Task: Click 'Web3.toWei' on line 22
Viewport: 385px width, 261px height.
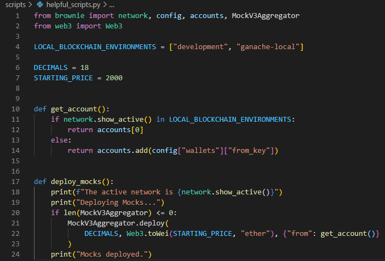Action: click(x=147, y=234)
